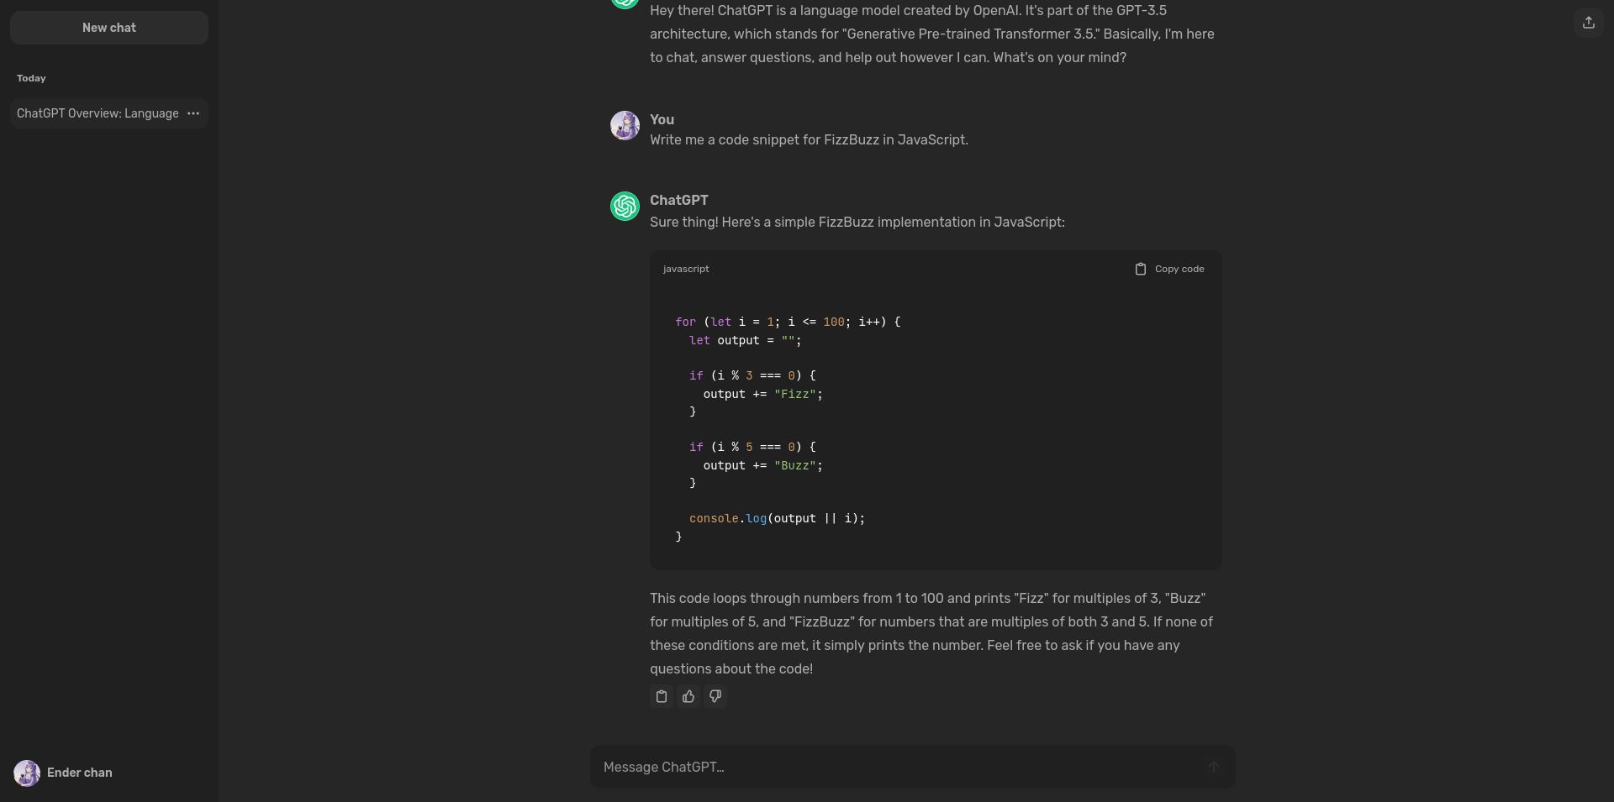Click the code line 'for (let i = 1'
Image resolution: width=1614 pixels, height=802 pixels.
(788, 322)
